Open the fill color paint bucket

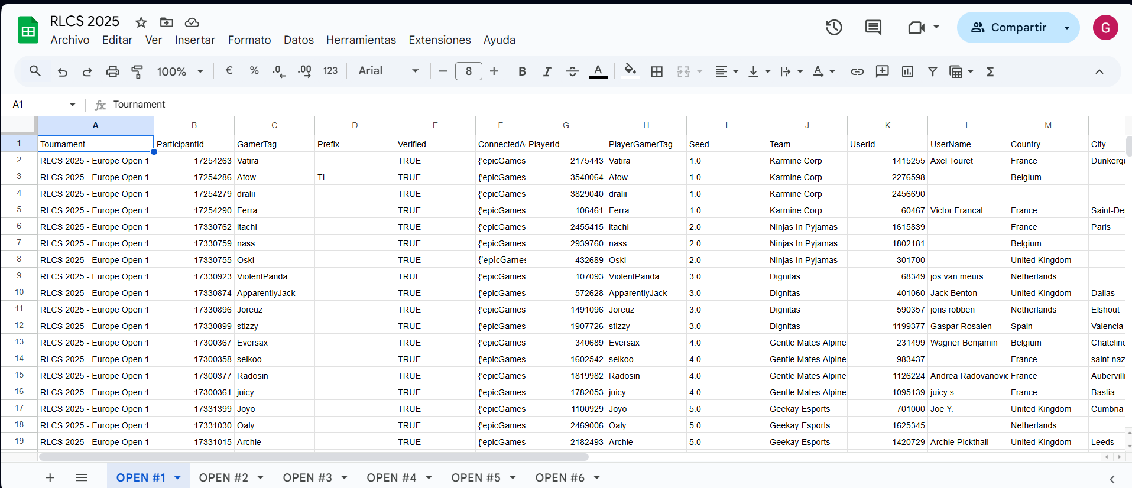[630, 71]
